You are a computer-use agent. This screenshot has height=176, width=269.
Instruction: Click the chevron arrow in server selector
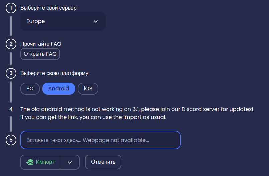coord(96,21)
